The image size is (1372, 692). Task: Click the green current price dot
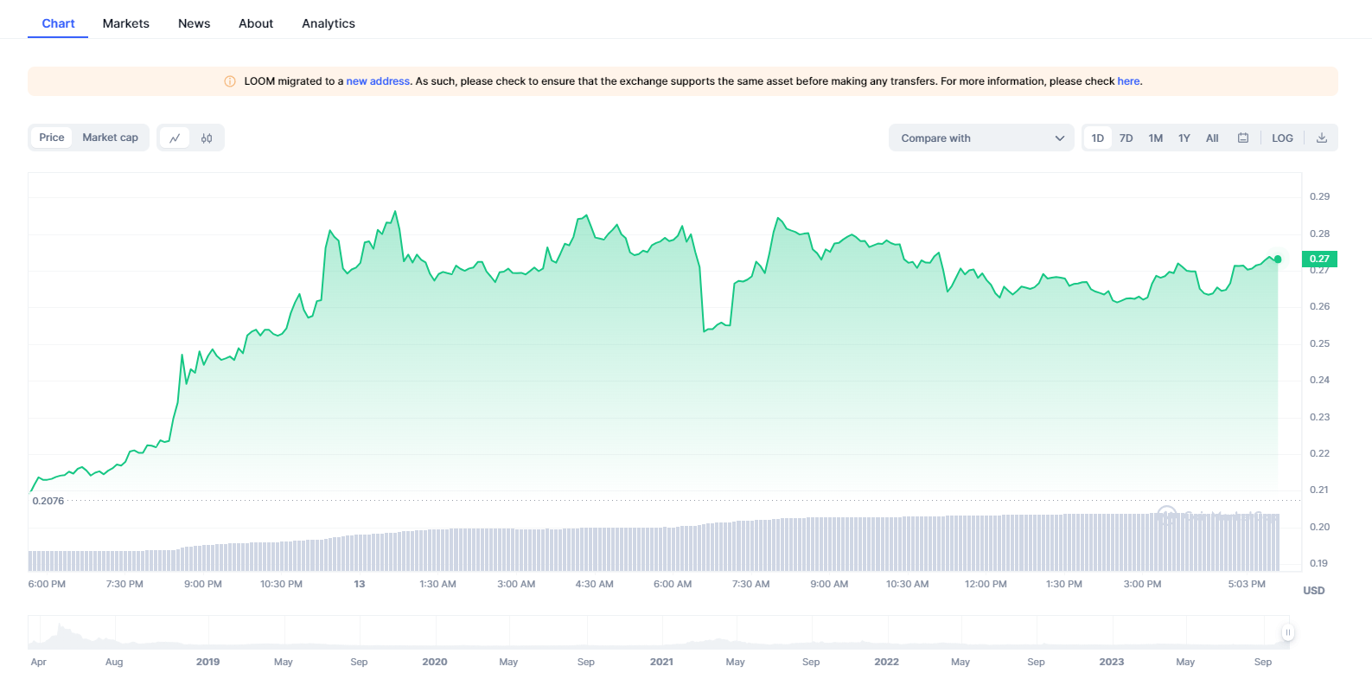coord(1278,259)
